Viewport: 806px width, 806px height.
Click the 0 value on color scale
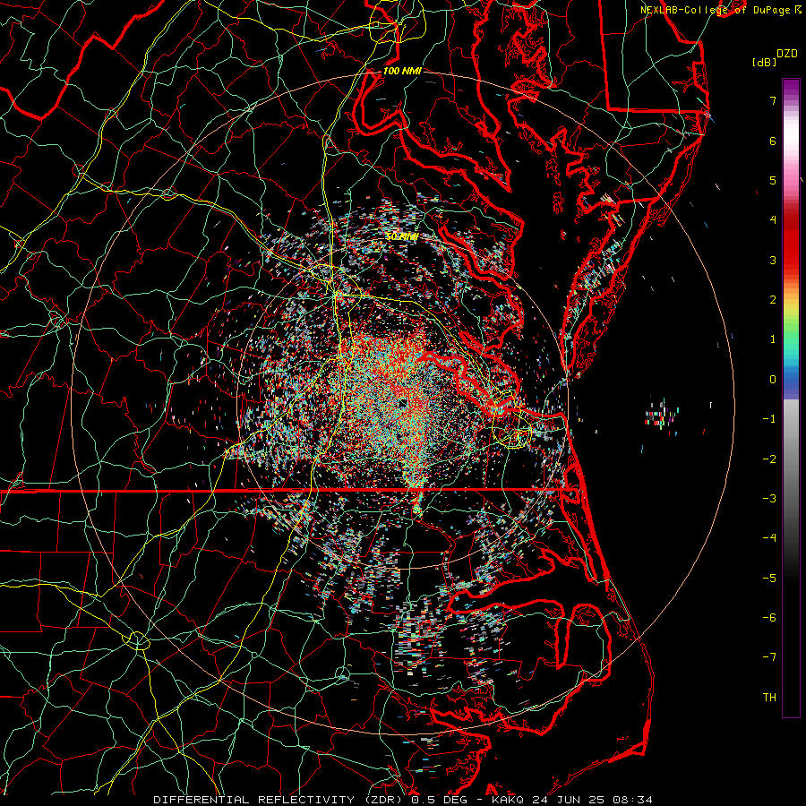click(x=773, y=380)
